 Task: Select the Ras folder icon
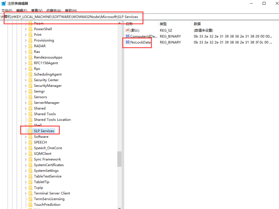[31, 52]
